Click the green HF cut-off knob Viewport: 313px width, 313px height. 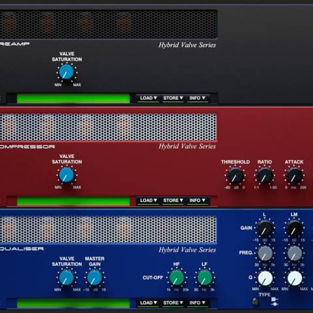pos(177,278)
